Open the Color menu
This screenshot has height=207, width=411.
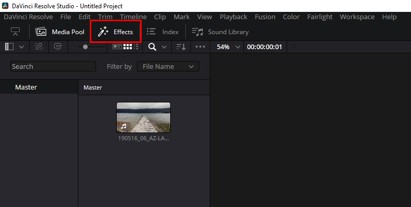(x=291, y=17)
